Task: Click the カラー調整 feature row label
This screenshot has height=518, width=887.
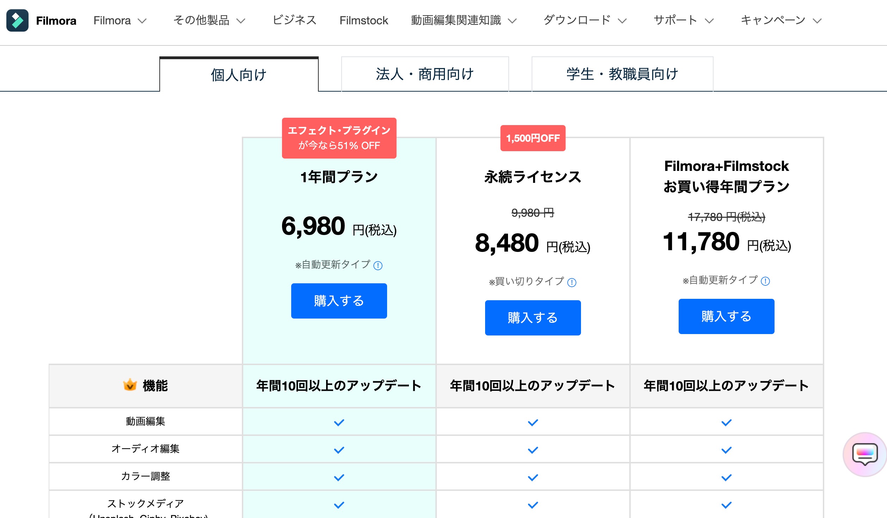Action: [x=145, y=476]
